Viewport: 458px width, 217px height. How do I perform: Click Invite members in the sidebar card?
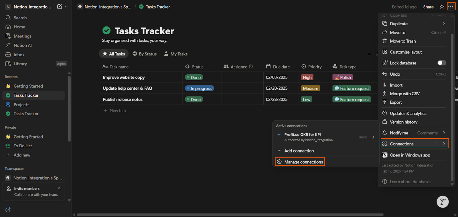pyautogui.click(x=27, y=188)
